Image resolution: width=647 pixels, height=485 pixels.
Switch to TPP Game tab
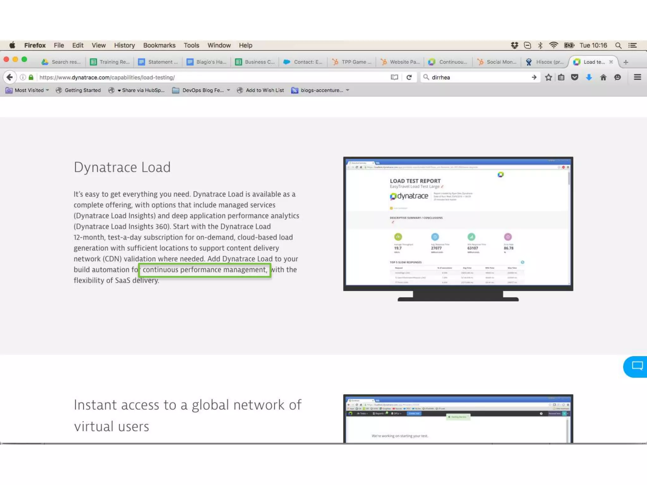pyautogui.click(x=352, y=62)
